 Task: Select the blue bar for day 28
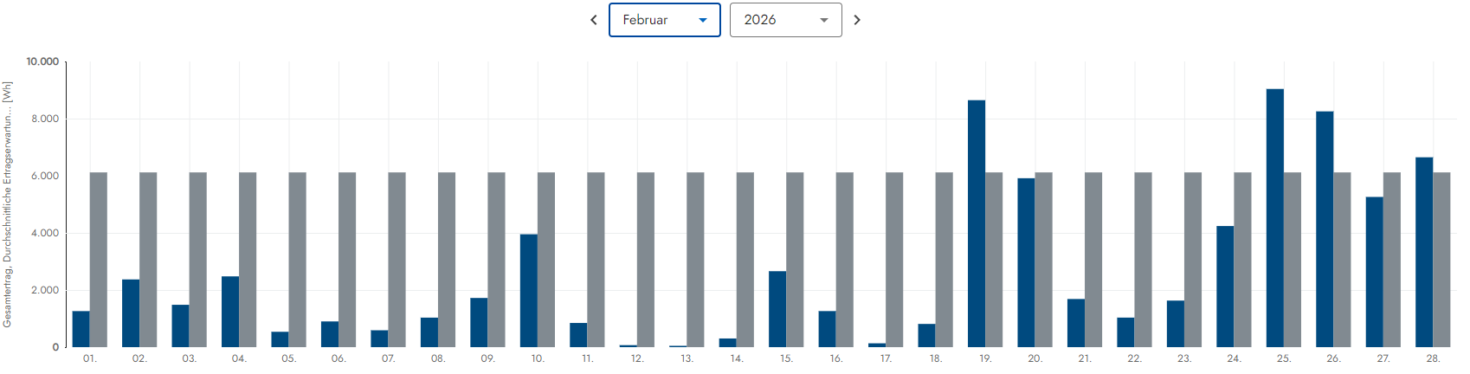(x=1424, y=252)
